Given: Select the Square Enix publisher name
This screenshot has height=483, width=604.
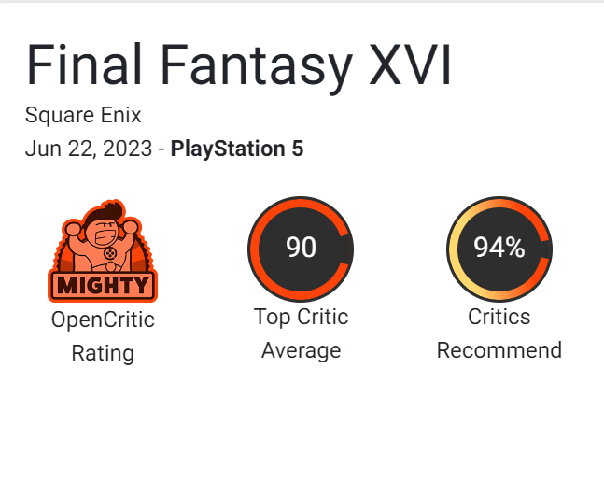Looking at the screenshot, I should [83, 117].
